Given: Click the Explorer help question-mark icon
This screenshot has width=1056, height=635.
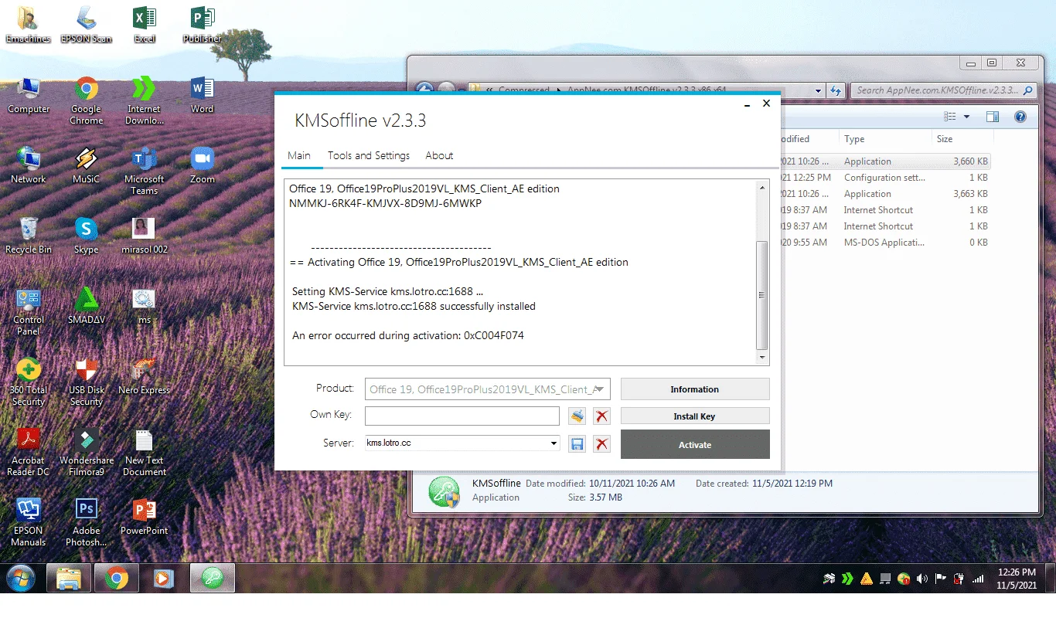Looking at the screenshot, I should coord(1020,117).
